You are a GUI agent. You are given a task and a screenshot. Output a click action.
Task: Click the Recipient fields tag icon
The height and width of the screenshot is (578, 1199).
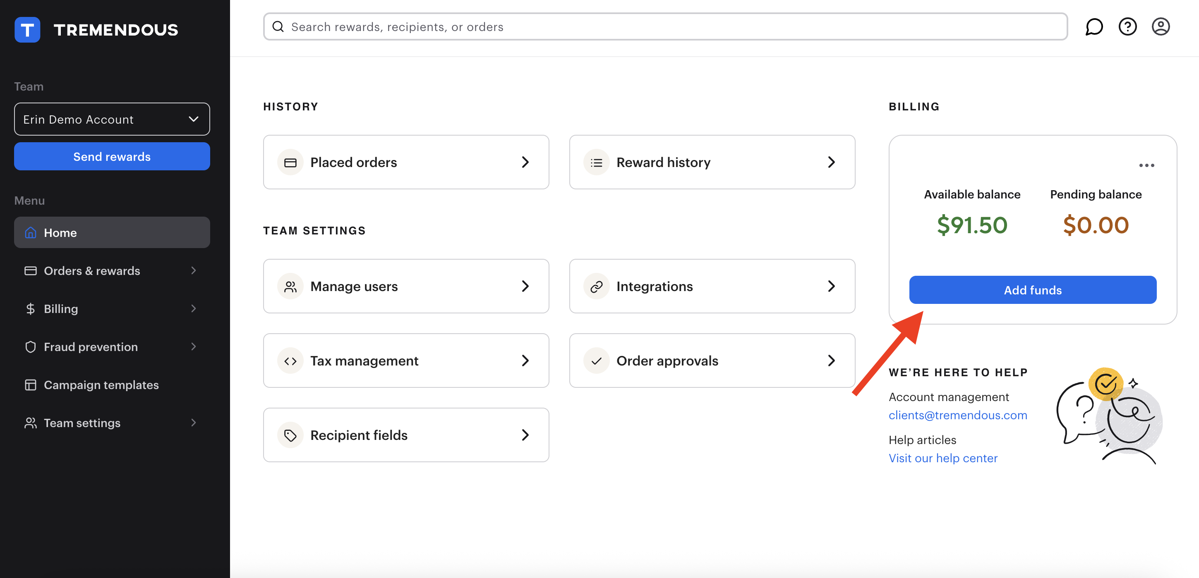click(290, 435)
